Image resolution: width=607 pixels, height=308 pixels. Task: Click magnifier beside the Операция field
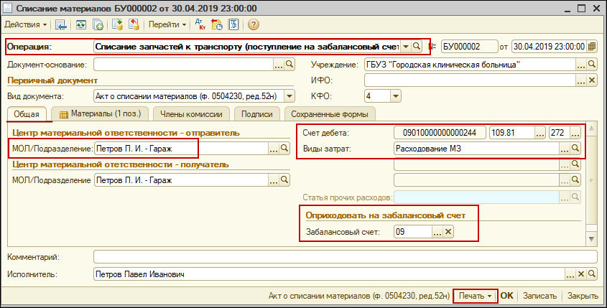[x=416, y=47]
